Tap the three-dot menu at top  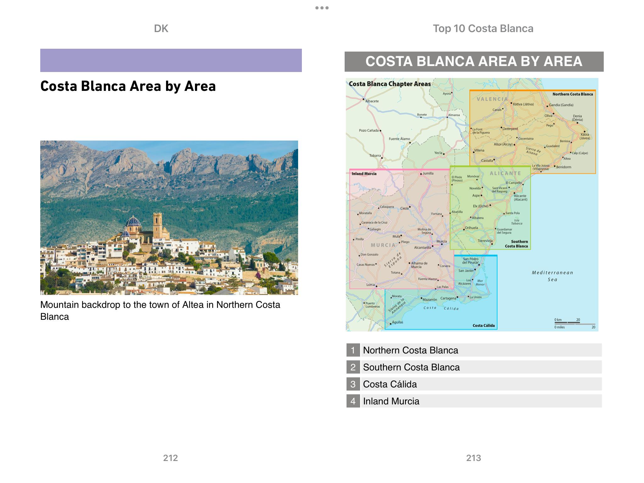tap(322, 8)
